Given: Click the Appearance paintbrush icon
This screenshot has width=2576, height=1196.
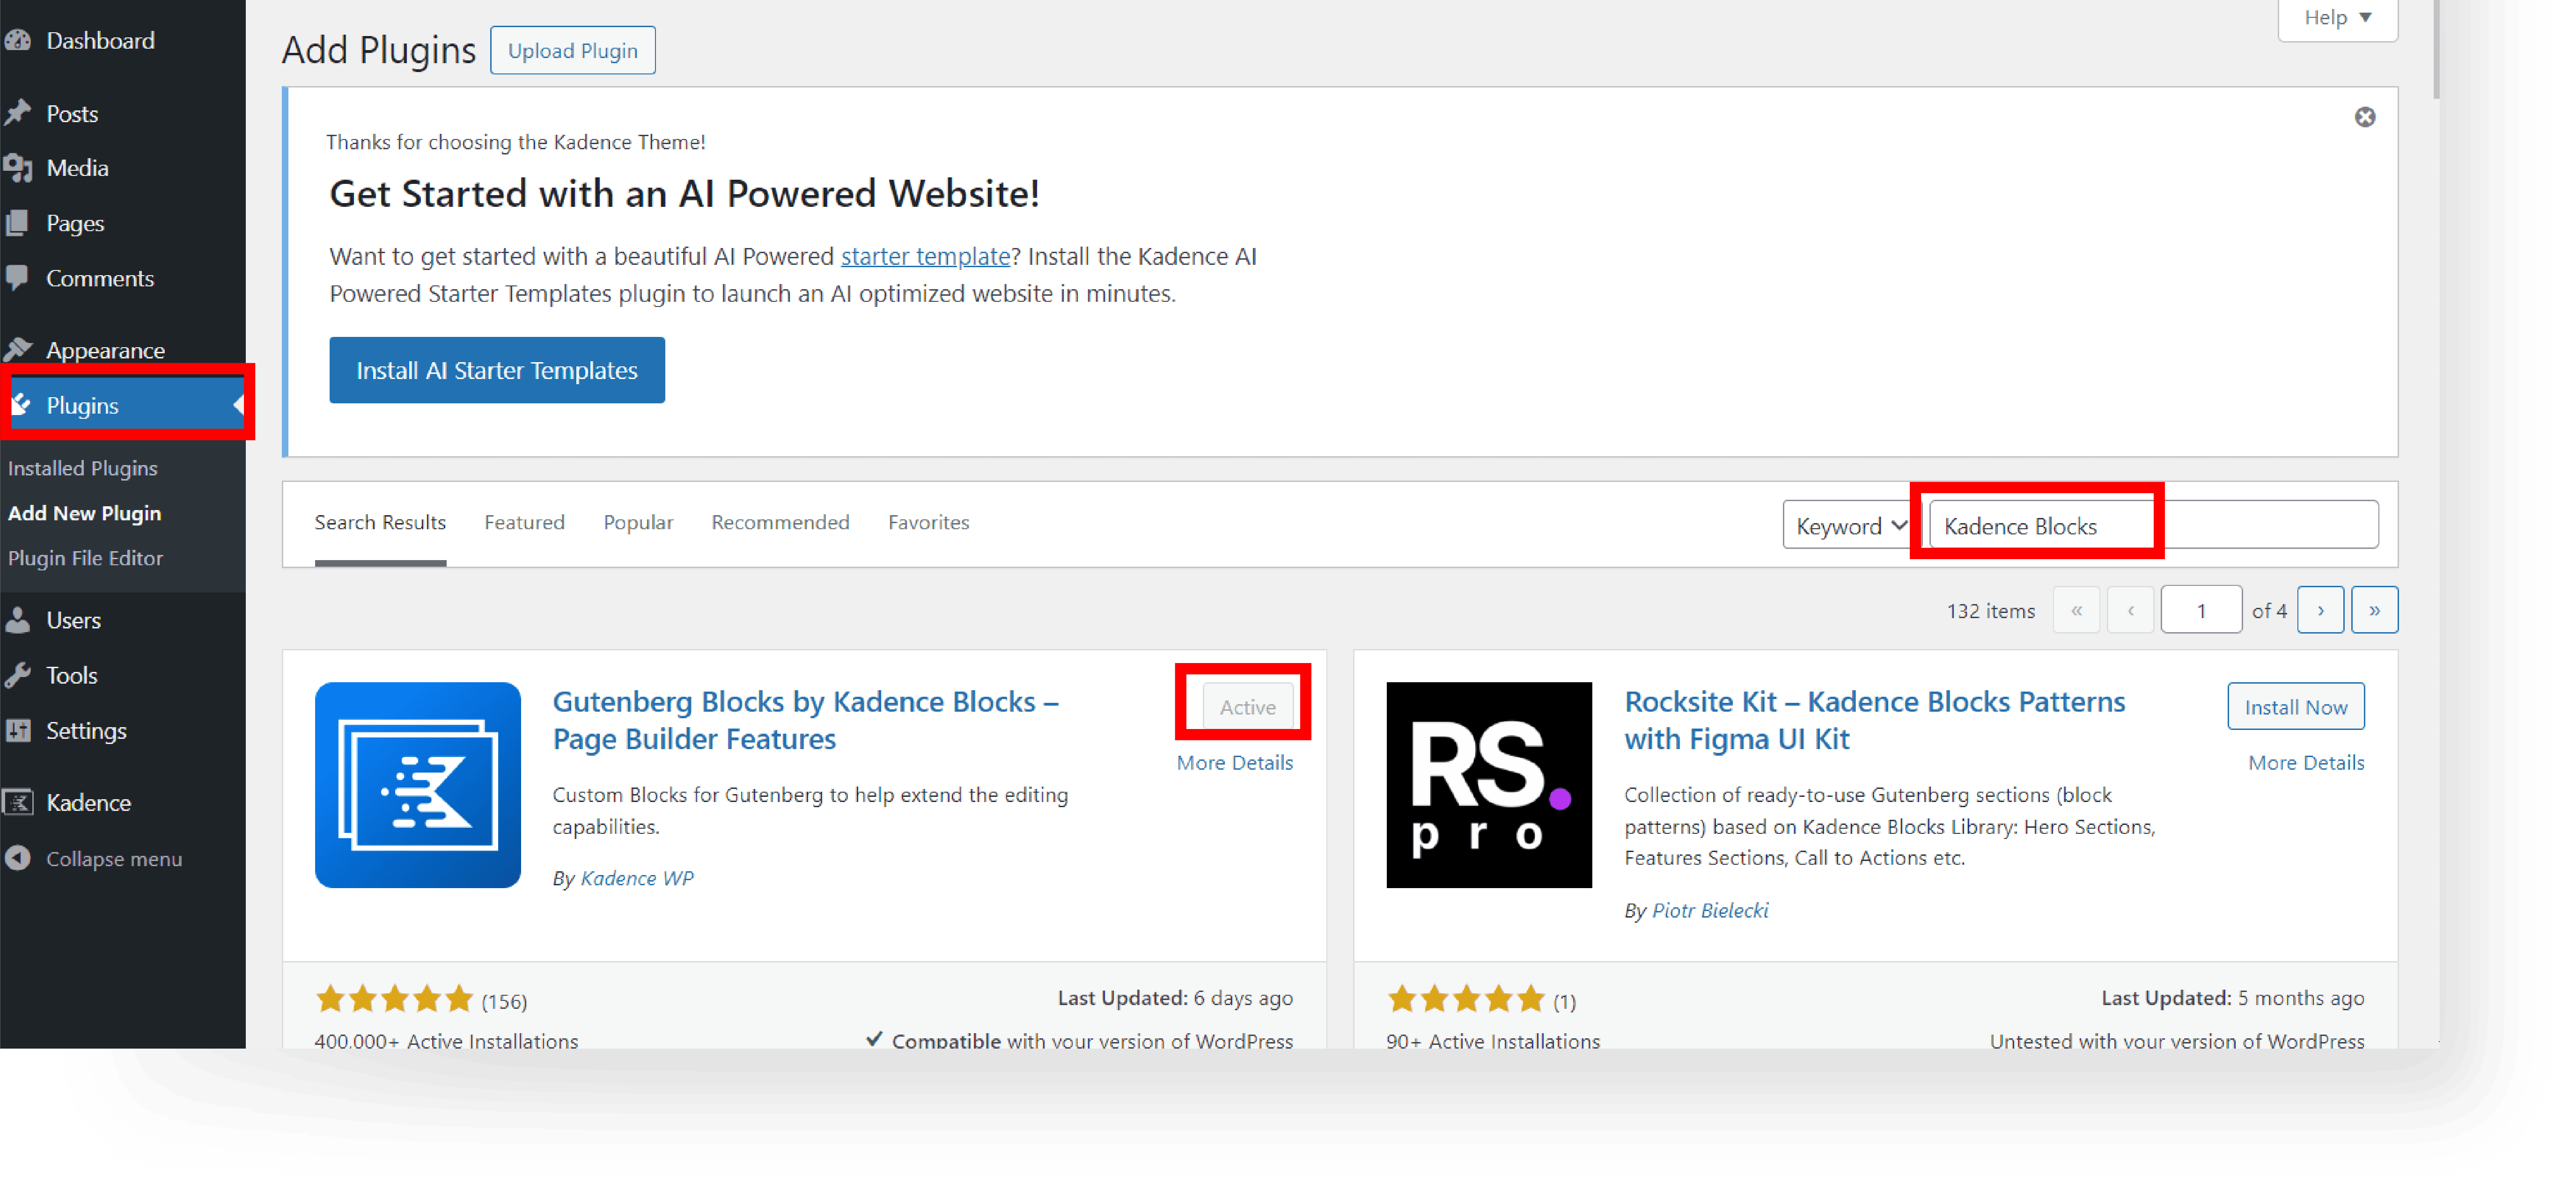Looking at the screenshot, I should pos(17,350).
